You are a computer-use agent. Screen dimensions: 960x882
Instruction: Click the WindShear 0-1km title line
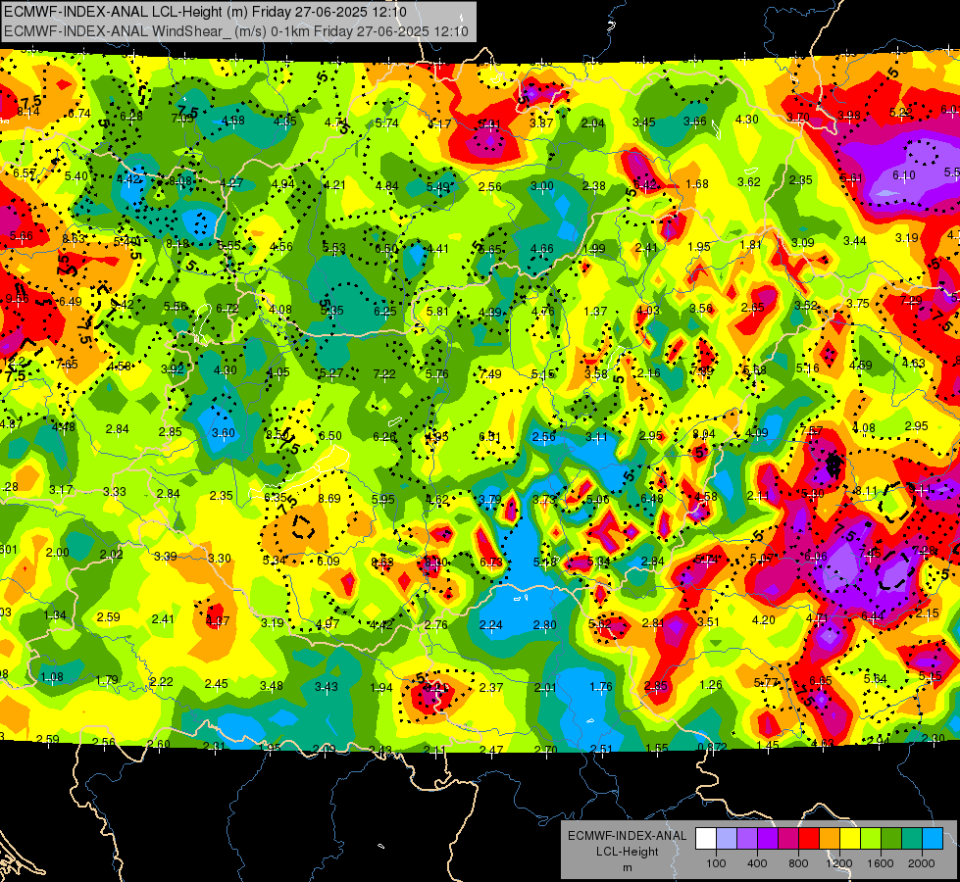(236, 31)
